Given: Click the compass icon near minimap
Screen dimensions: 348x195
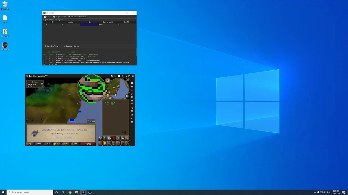Looking at the screenshot, I should [x=108, y=80].
